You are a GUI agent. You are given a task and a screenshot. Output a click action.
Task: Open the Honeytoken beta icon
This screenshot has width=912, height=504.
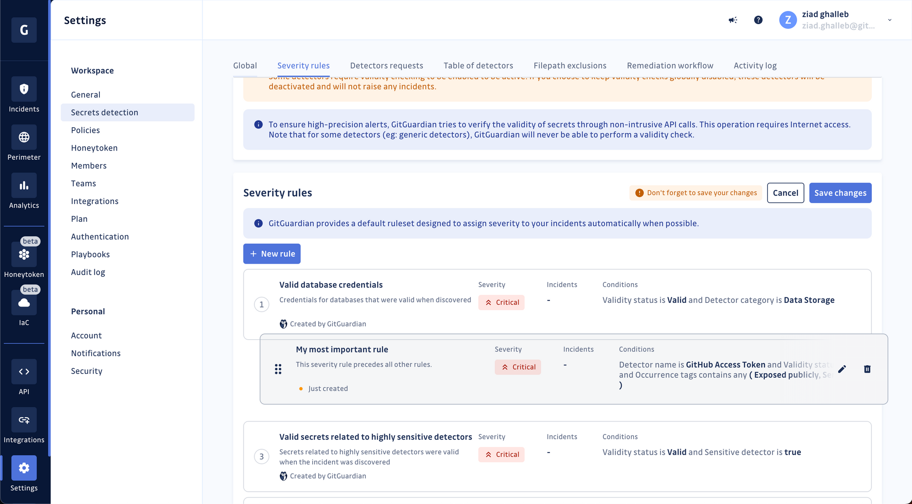[x=24, y=255]
